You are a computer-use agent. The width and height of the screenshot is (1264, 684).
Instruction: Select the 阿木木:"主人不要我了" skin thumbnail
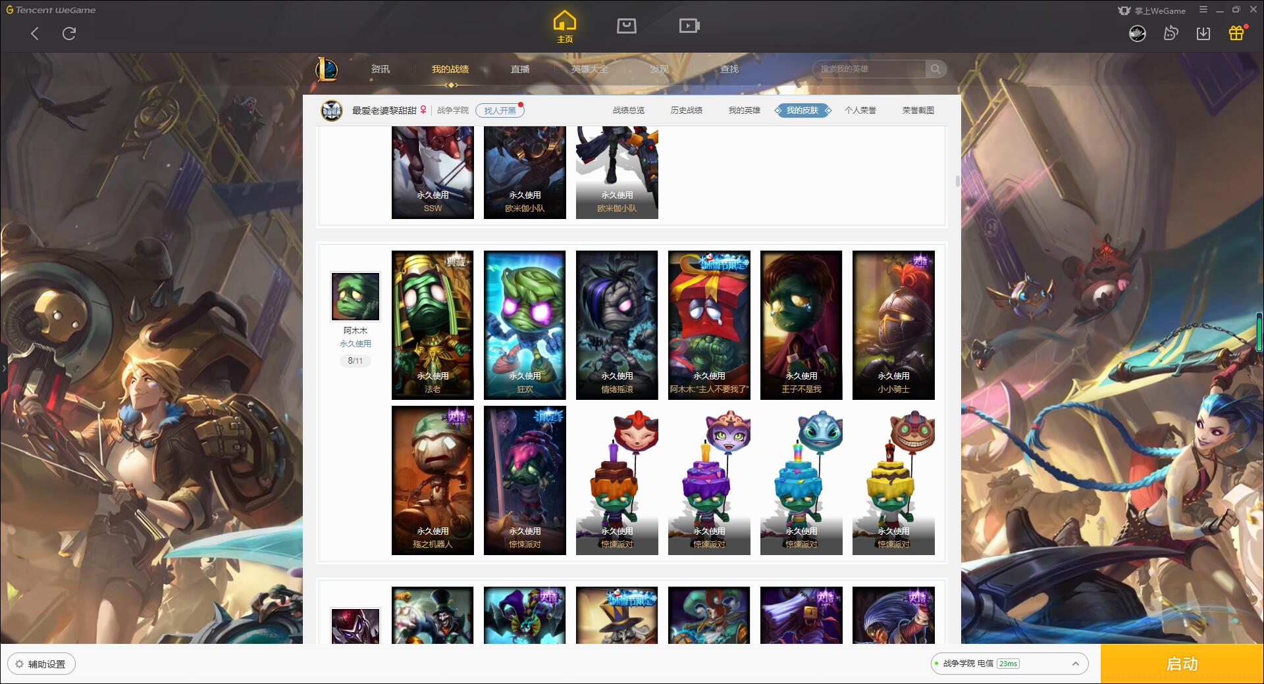tap(709, 325)
